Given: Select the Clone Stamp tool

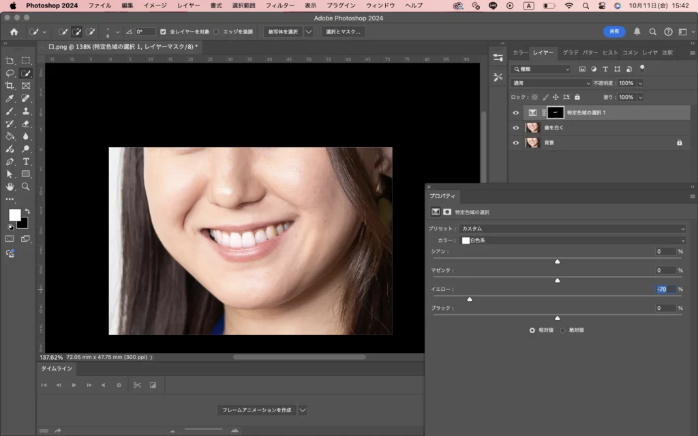Looking at the screenshot, I should point(26,111).
